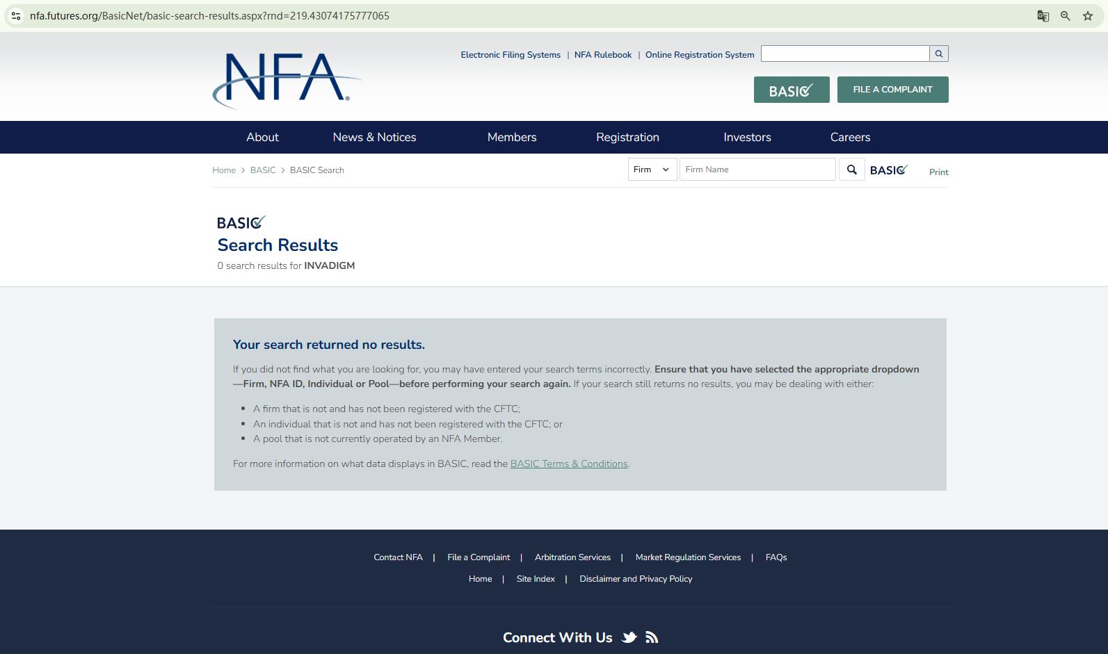
Task: Go to Home breadcrumb
Action: [x=224, y=170]
